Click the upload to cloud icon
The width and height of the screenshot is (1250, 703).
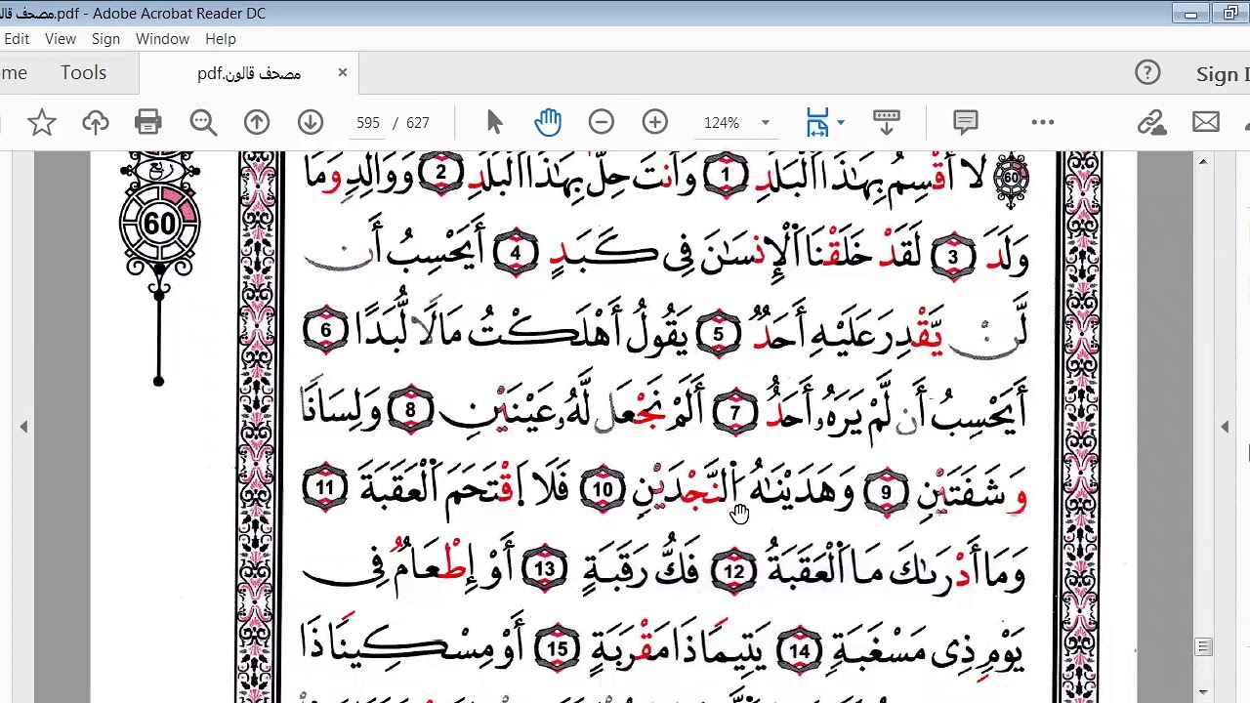tap(95, 122)
